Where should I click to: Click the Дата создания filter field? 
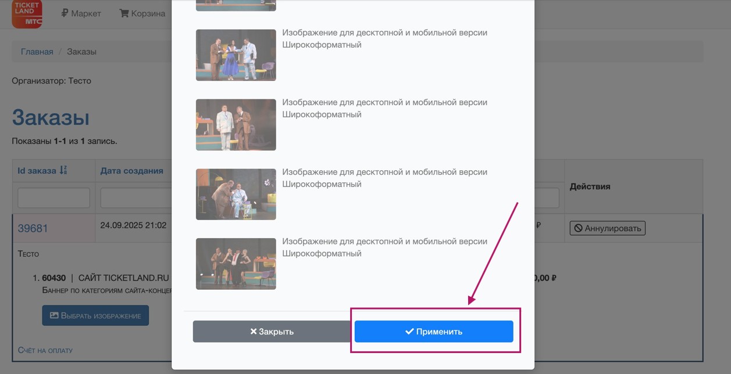[136, 198]
